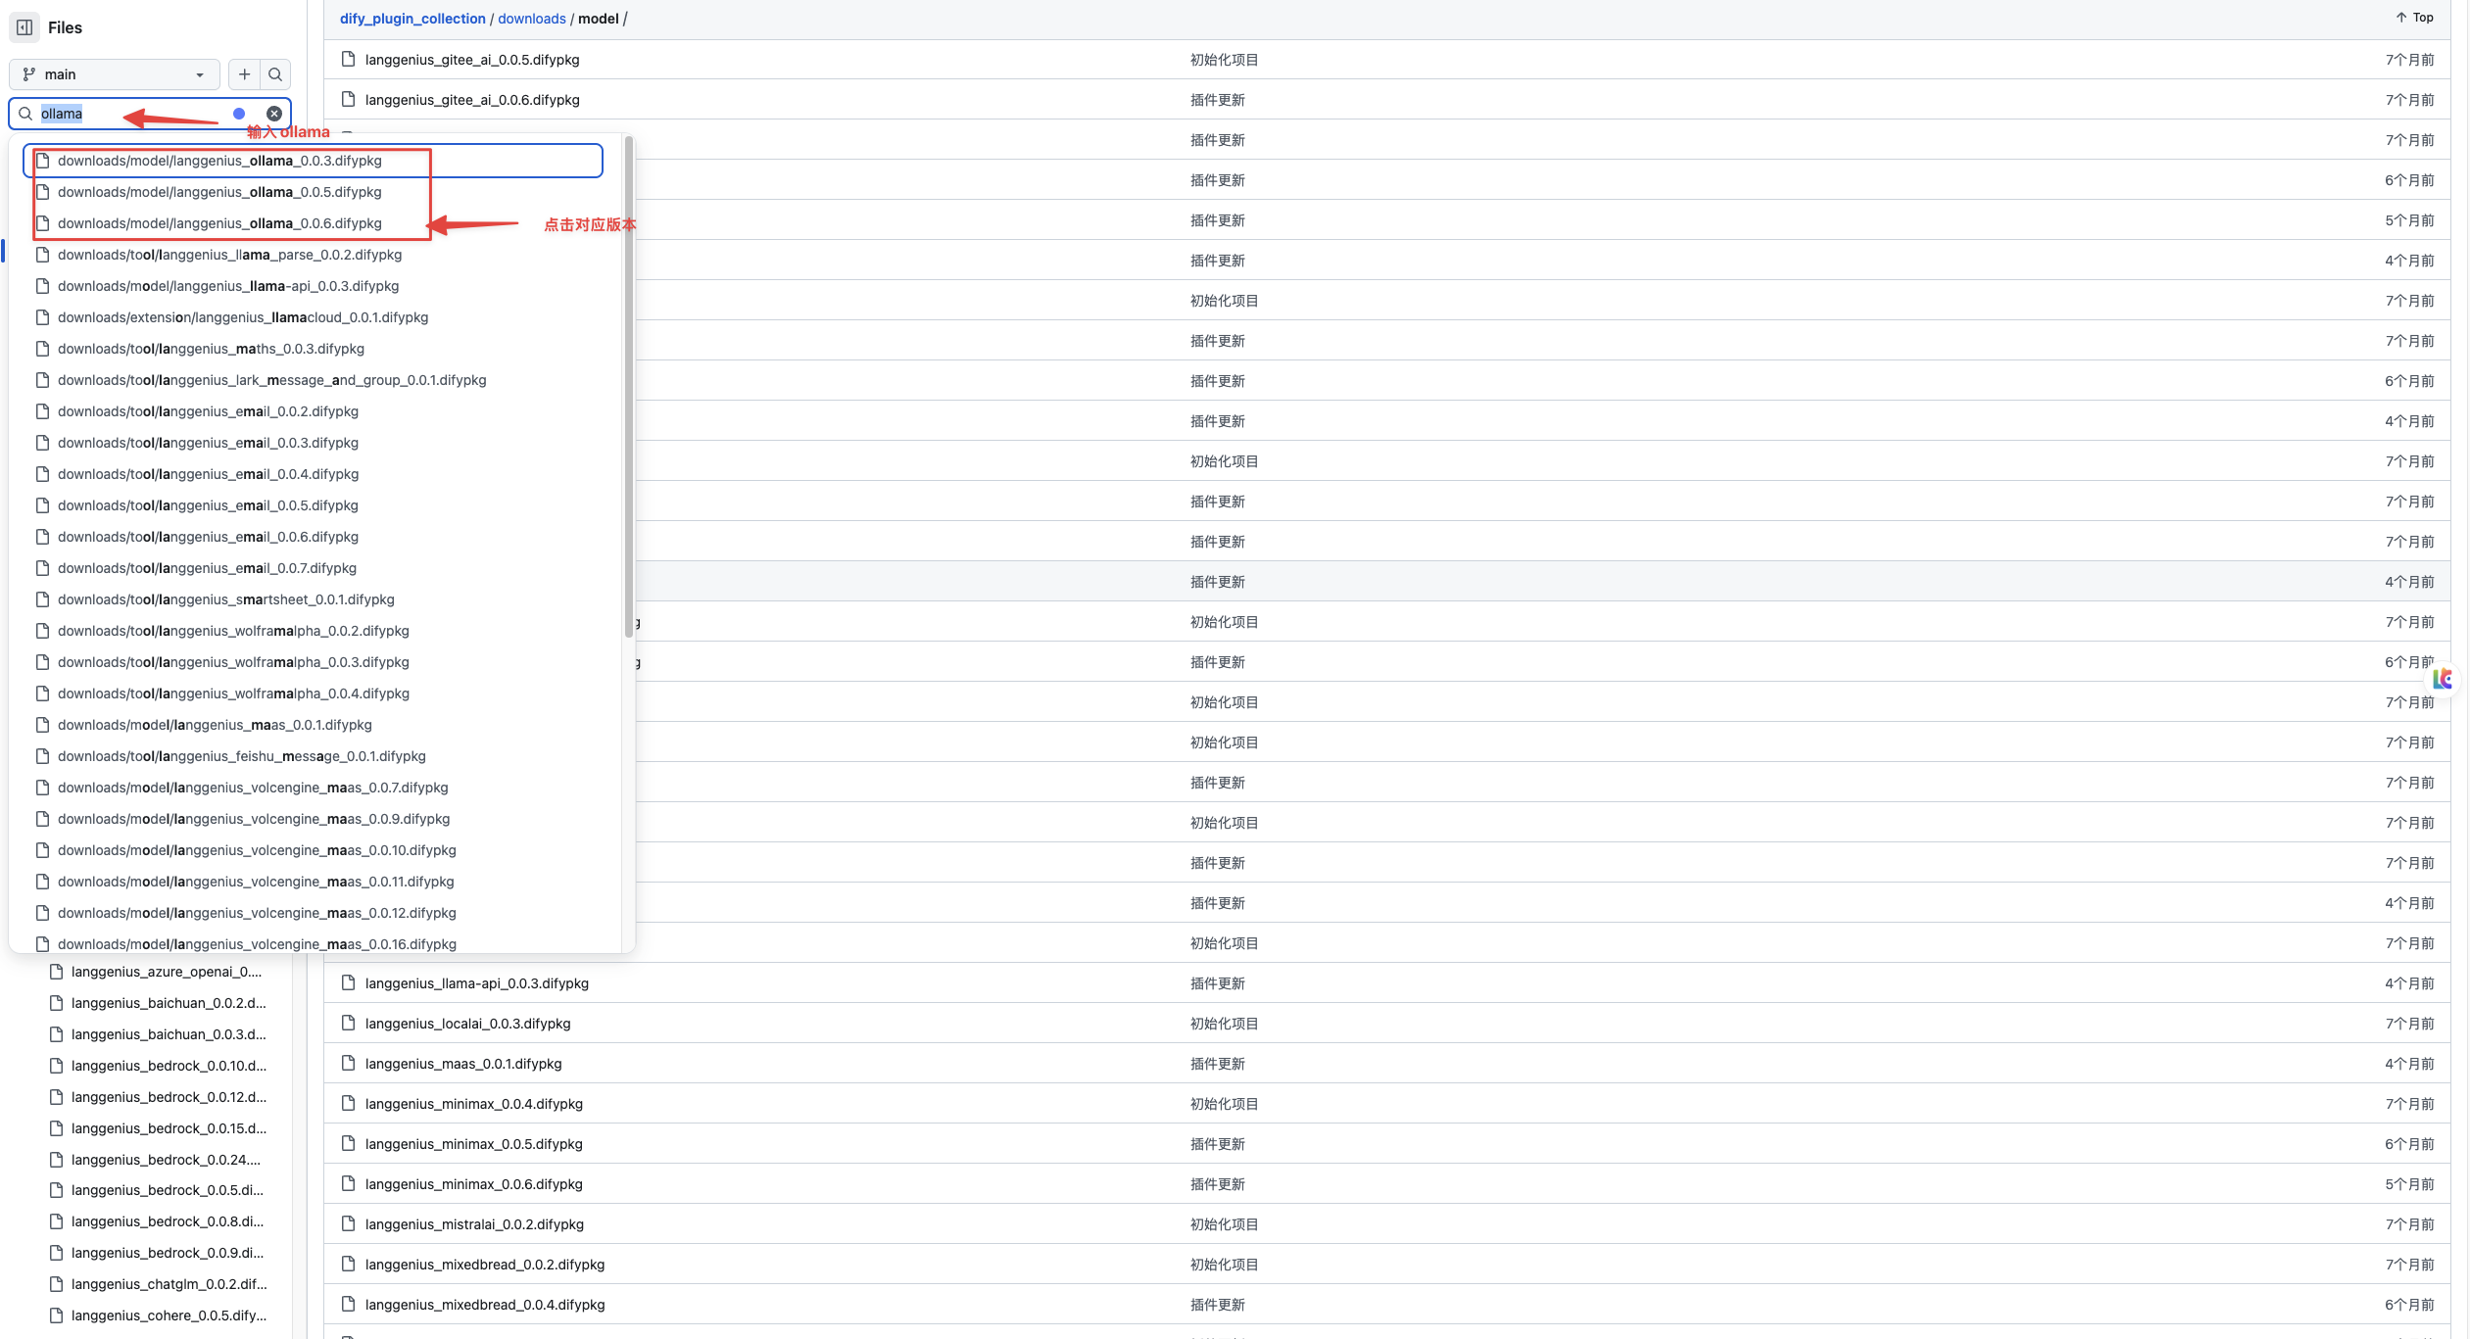Open langgenius_mixedbread_0.0.2.difypkg file
Viewport: 2470px width, 1339px height.
[485, 1265]
